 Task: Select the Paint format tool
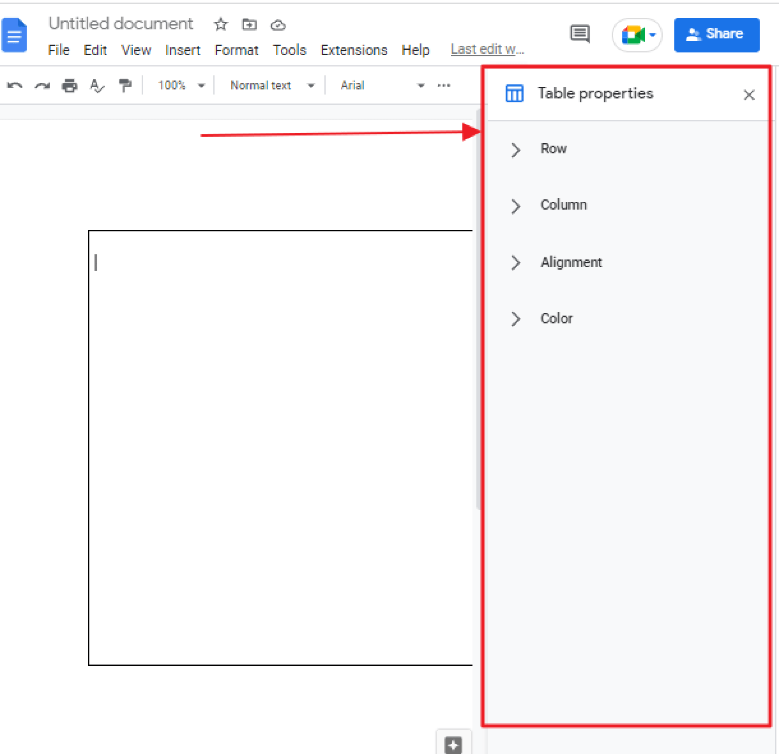click(x=124, y=85)
